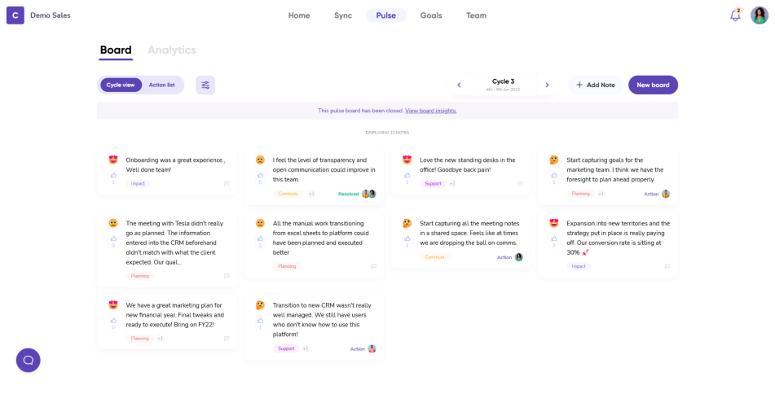Image resolution: width=775 pixels, height=407 pixels.
Task: Open the Goals tab
Action: click(431, 15)
